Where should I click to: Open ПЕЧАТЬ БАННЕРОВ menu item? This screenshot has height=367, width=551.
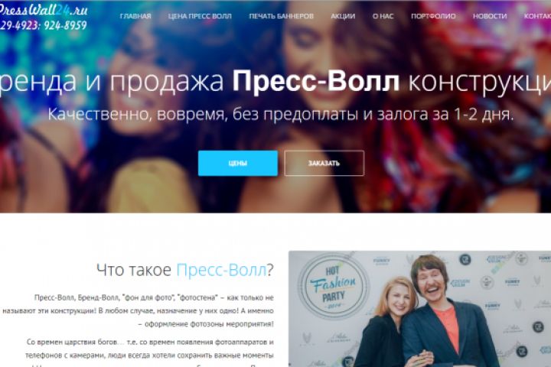281,16
